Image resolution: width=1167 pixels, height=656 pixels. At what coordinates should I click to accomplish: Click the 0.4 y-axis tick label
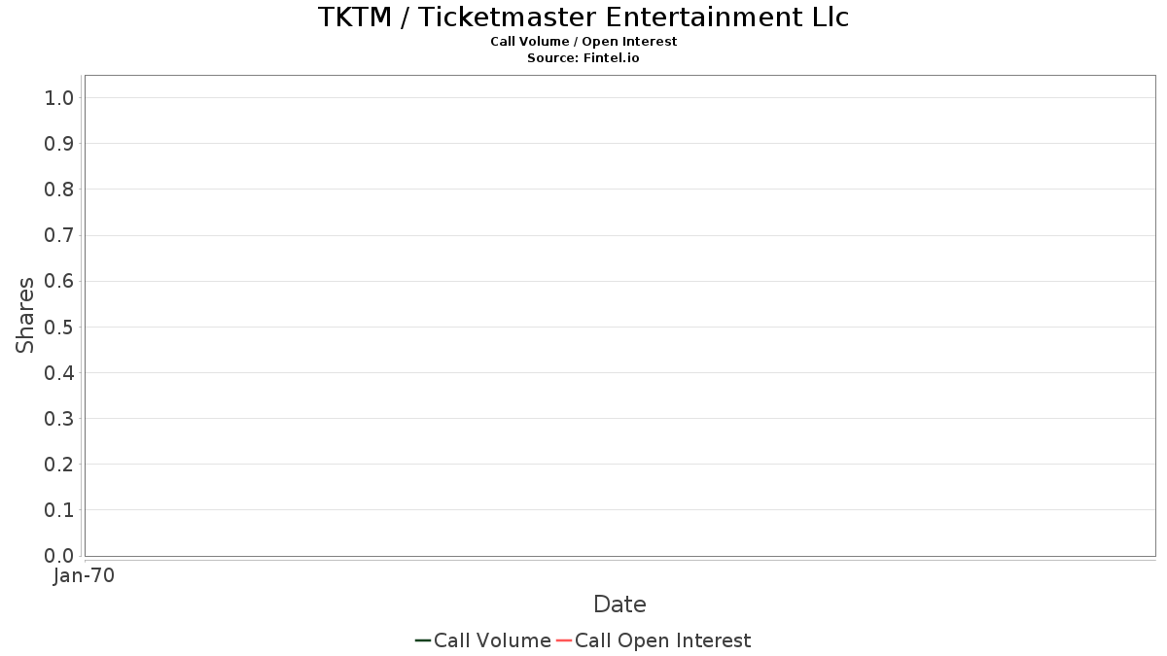tap(59, 373)
